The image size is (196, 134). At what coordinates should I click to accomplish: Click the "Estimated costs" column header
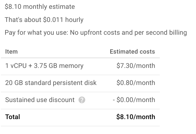132,52
